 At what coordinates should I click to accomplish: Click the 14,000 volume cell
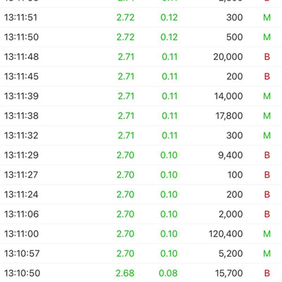pyautogui.click(x=227, y=96)
